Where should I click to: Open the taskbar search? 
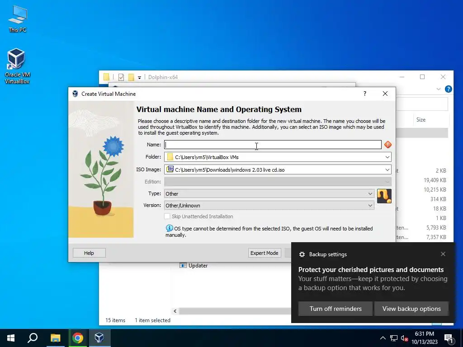tap(33, 338)
